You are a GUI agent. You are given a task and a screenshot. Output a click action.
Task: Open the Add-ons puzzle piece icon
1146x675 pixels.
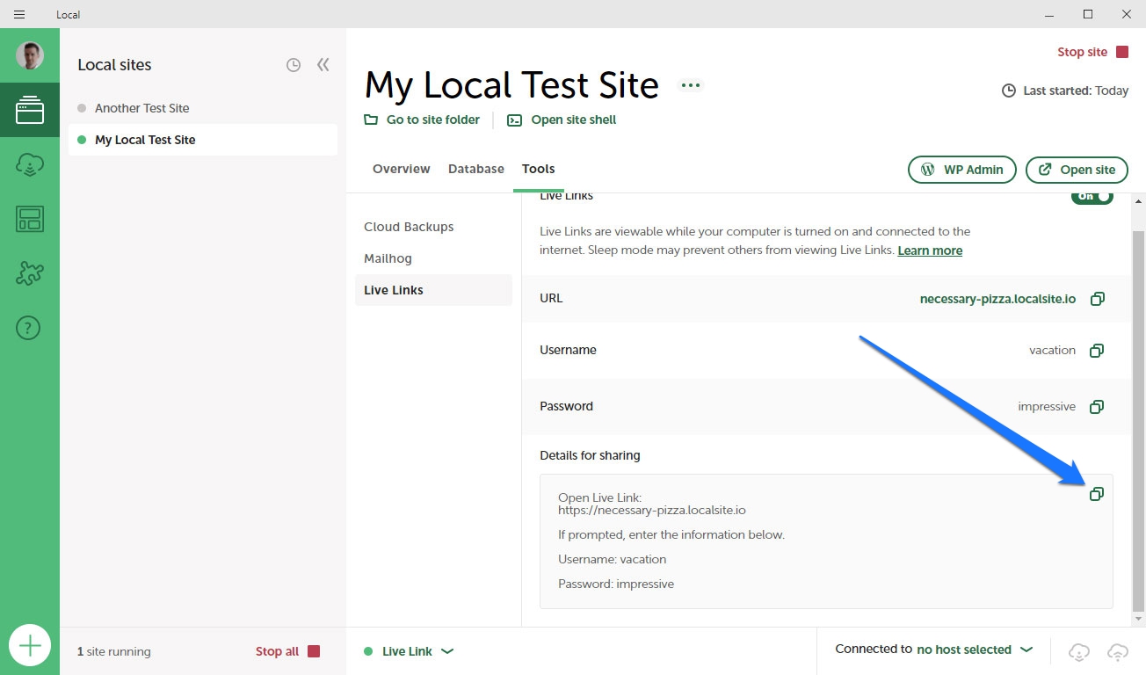30,273
